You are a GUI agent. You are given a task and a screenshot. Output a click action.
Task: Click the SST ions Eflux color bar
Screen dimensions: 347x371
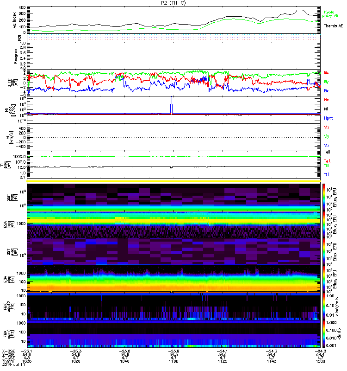[324, 198]
